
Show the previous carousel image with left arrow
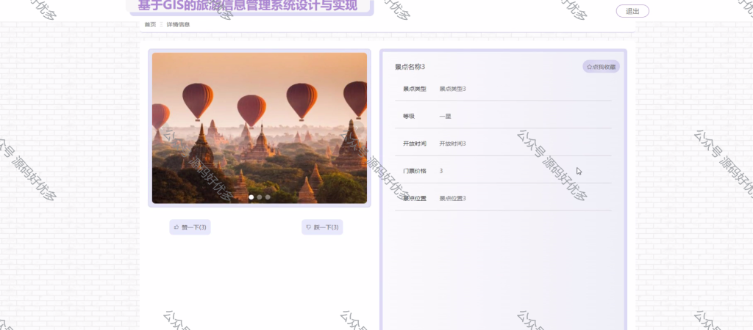pyautogui.click(x=163, y=128)
